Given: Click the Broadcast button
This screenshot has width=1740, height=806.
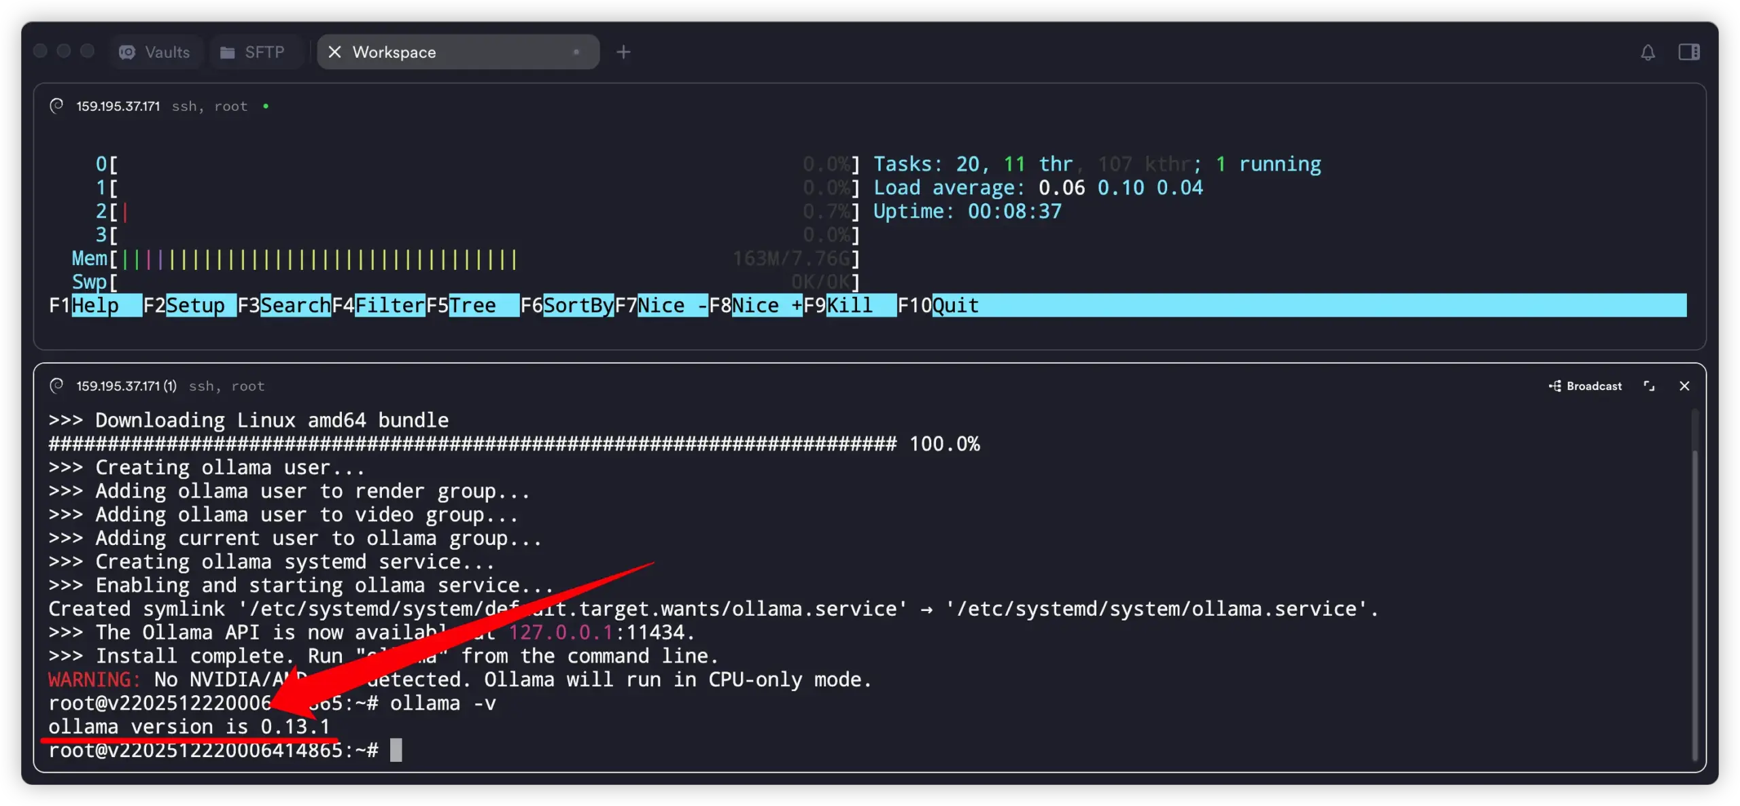Looking at the screenshot, I should click(x=1586, y=386).
